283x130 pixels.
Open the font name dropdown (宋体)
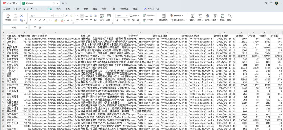52,16
